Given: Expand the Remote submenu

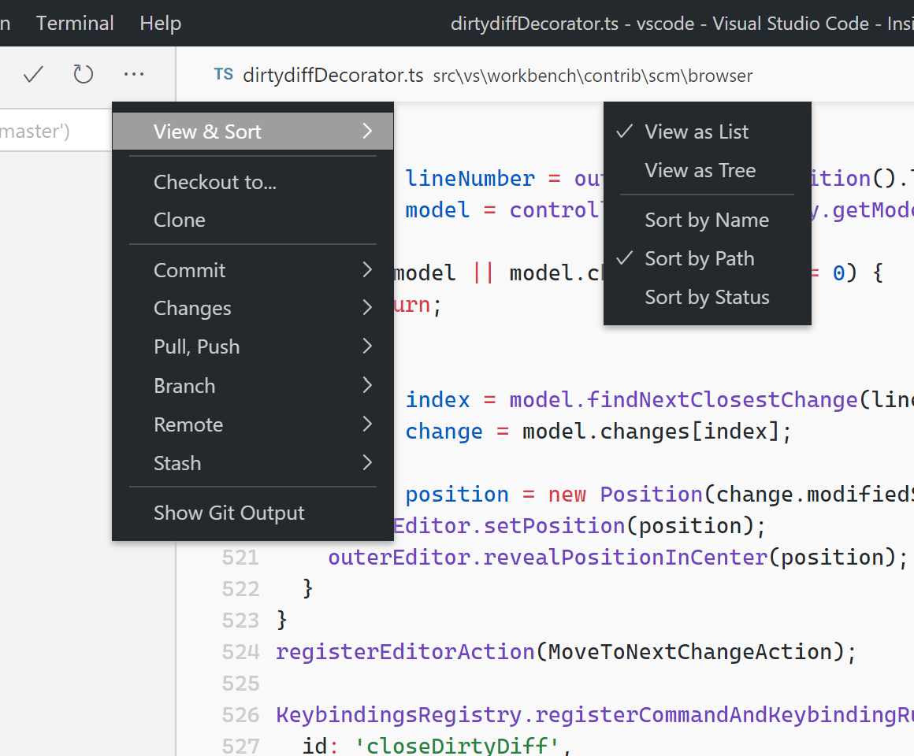Looking at the screenshot, I should 252,424.
